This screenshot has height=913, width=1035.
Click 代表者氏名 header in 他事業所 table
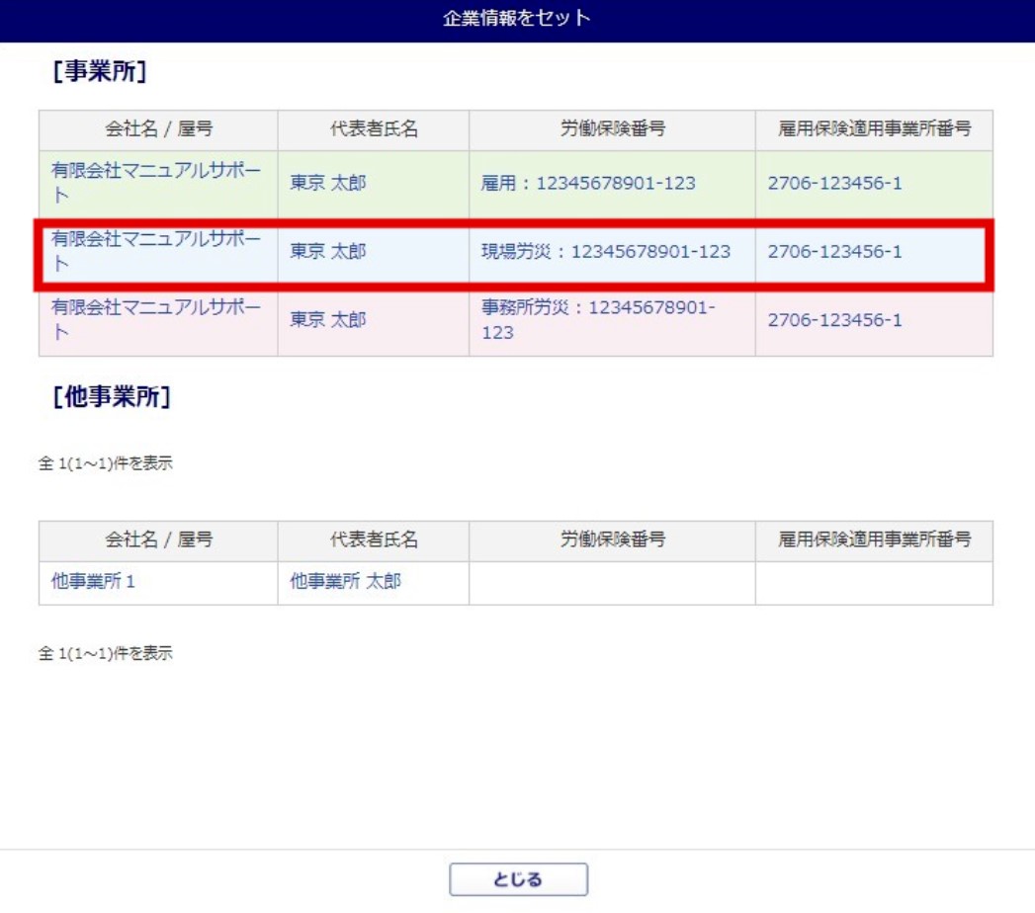point(374,539)
